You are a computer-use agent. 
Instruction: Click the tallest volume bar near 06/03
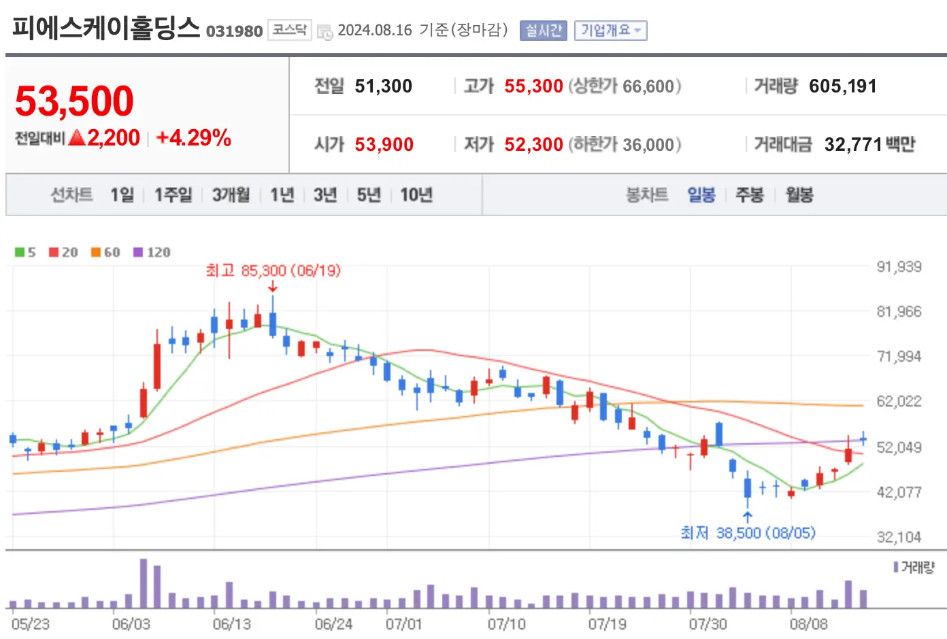click(x=144, y=583)
